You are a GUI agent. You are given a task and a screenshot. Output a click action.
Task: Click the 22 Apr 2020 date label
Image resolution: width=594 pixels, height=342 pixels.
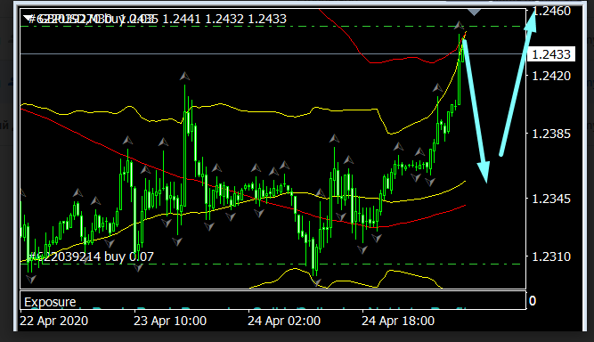pyautogui.click(x=53, y=321)
